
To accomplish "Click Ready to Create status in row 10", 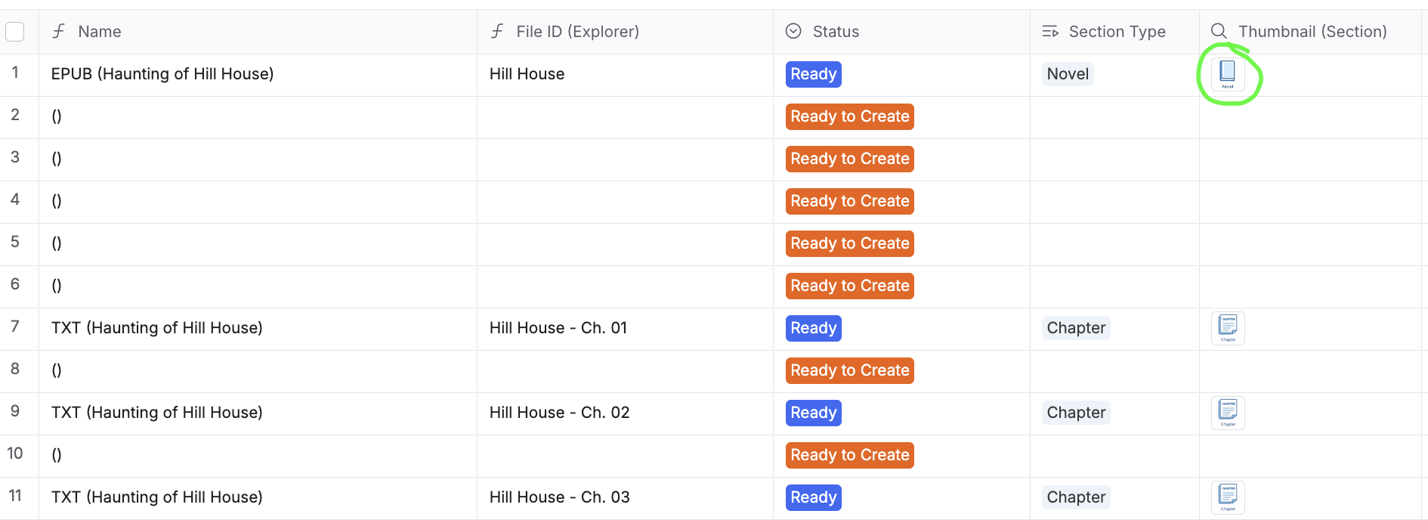I will pyautogui.click(x=849, y=455).
